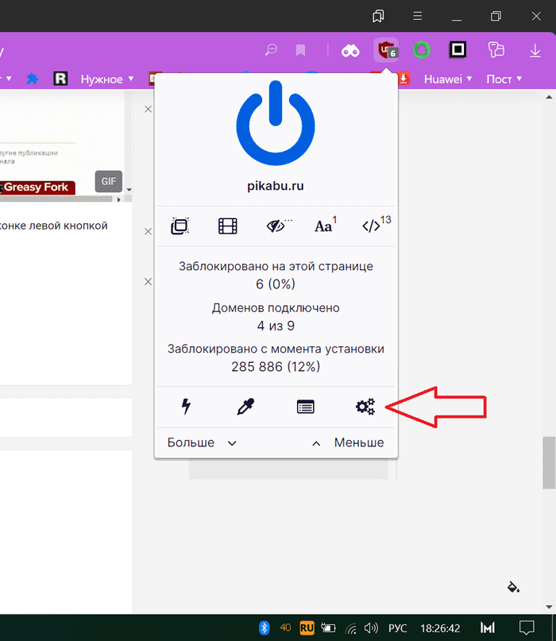Click page scrollbar up arrow

pos(549,97)
